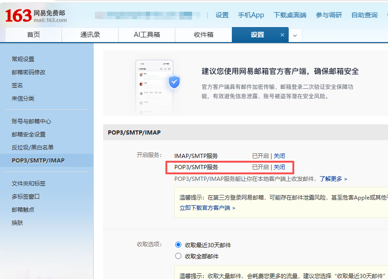Click 自助查询 in the header
388x279 pixels.
click(364, 15)
